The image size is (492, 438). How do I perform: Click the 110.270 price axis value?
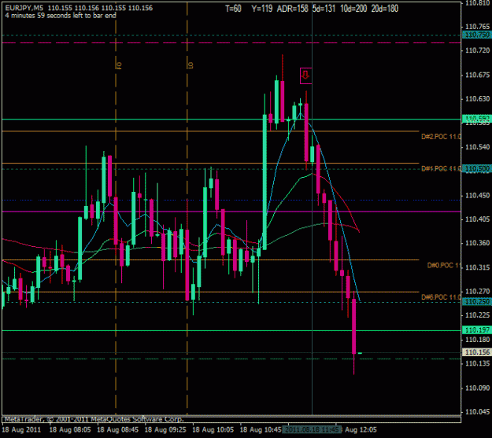point(477,291)
